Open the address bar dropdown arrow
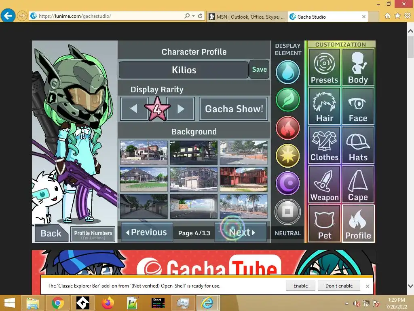The height and width of the screenshot is (311, 414). coord(194,16)
